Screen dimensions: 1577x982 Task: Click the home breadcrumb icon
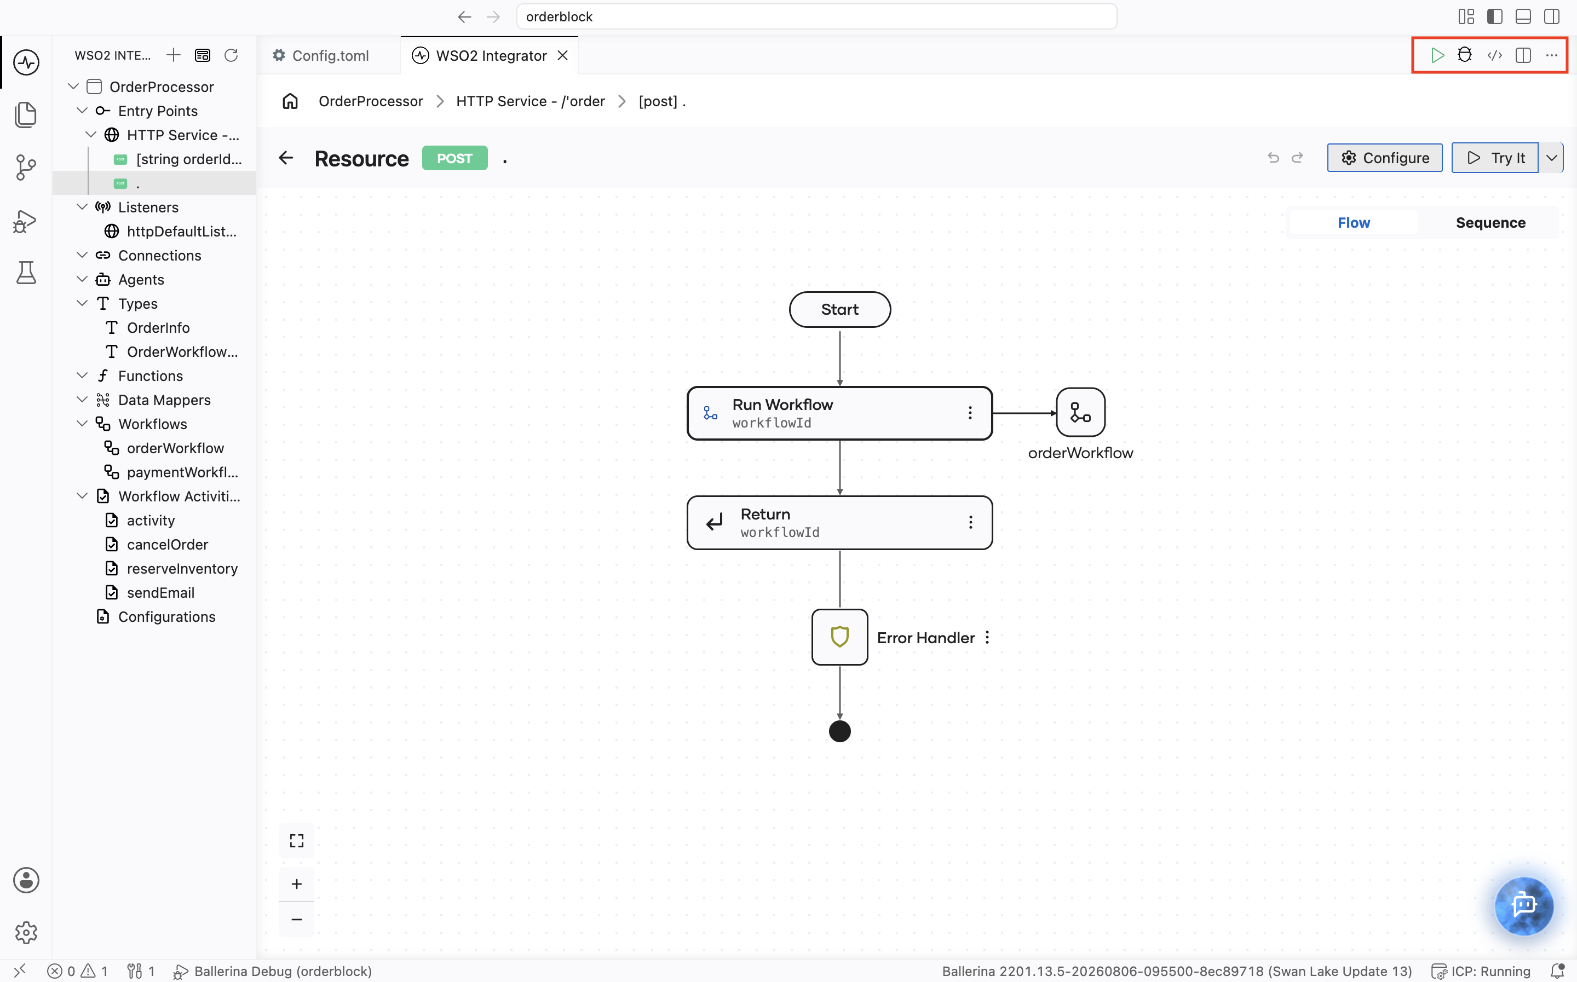tap(290, 101)
